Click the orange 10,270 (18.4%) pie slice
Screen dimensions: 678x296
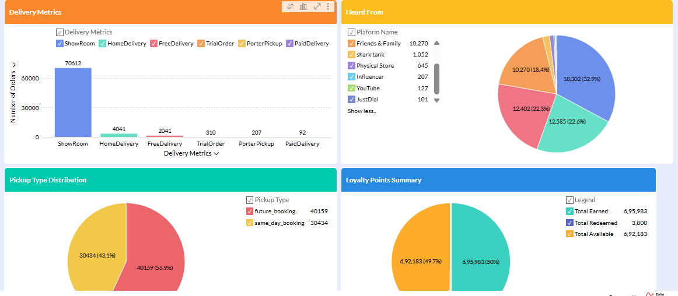pyautogui.click(x=530, y=69)
